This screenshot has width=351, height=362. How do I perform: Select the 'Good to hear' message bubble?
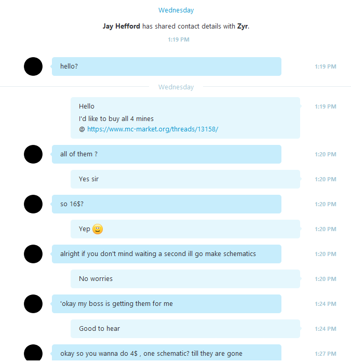tap(185, 329)
